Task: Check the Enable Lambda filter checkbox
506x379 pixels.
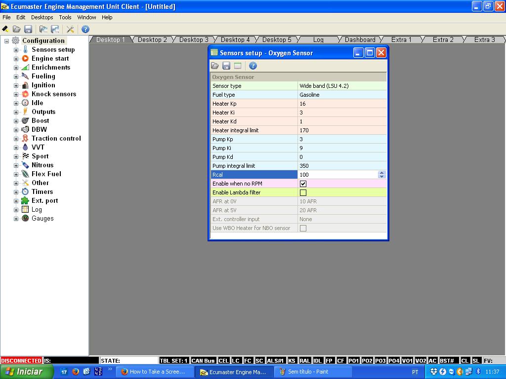Action: [303, 192]
